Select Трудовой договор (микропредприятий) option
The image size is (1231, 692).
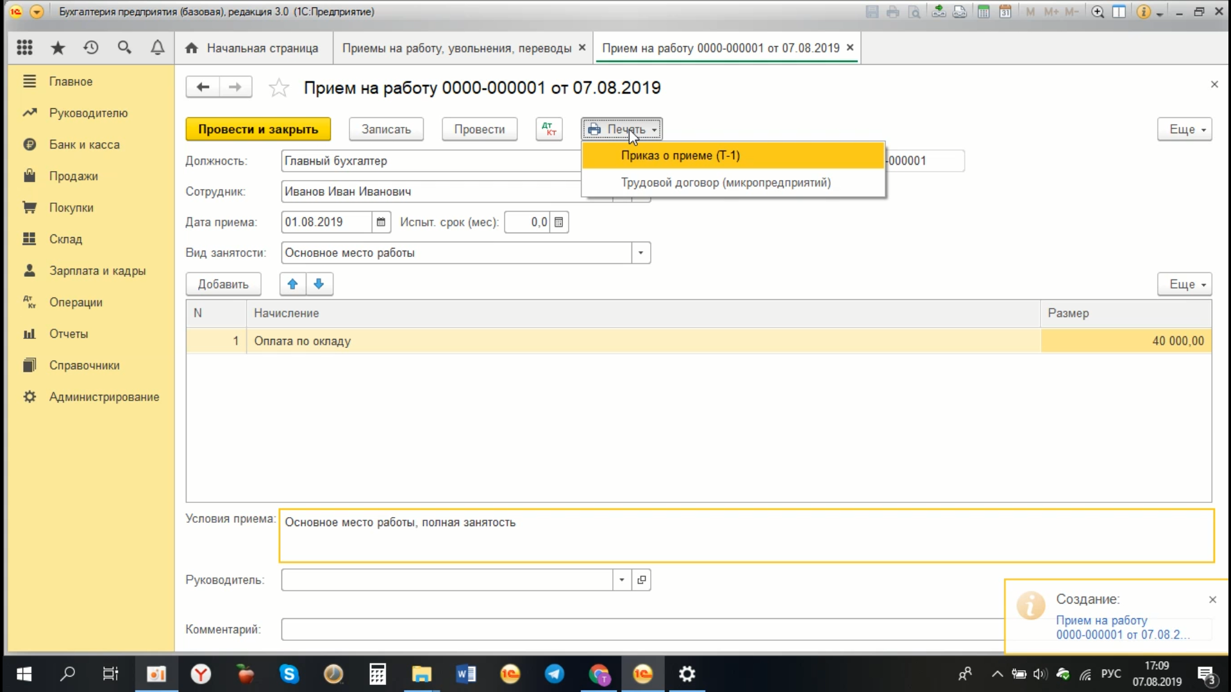(725, 183)
